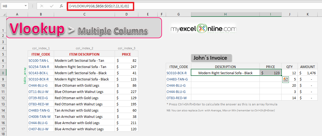
Task: Select row 5 header
Action: (3, 54)
